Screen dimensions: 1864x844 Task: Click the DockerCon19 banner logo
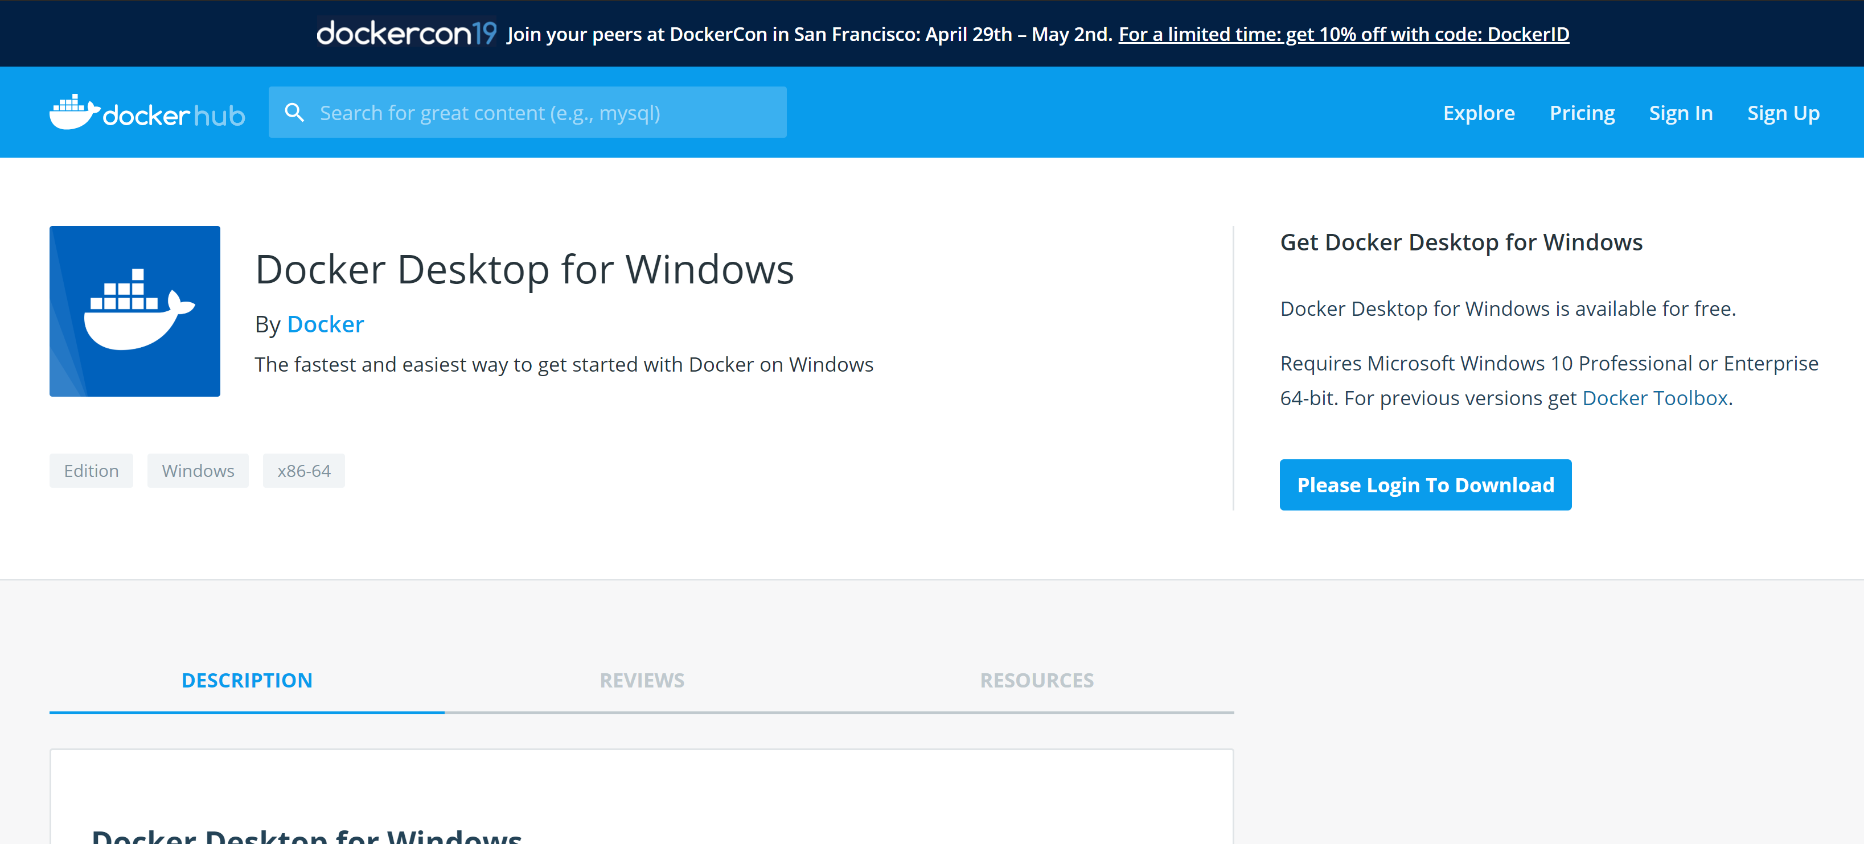click(x=407, y=33)
